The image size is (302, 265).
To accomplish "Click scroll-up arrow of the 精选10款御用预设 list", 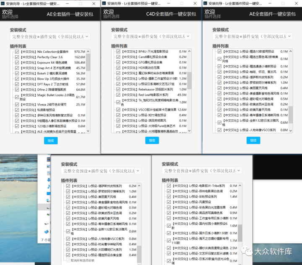I will pos(291,51).
